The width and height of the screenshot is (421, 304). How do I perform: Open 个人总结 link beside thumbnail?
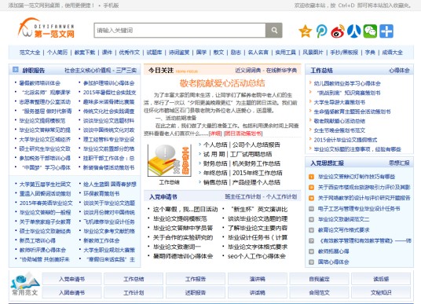coord(215,145)
